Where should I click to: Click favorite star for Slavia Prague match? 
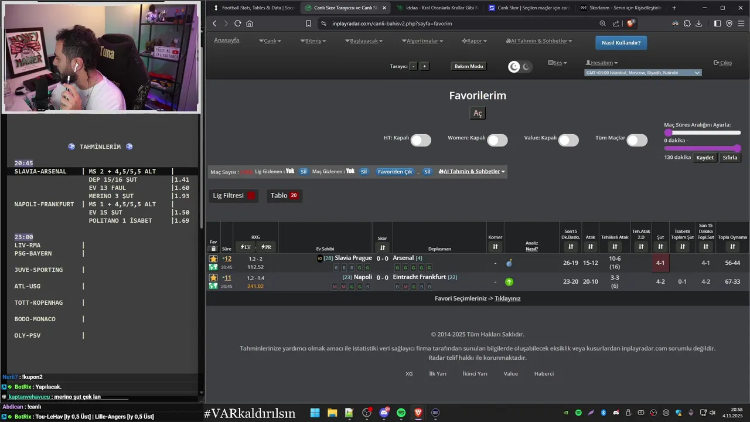click(x=213, y=258)
